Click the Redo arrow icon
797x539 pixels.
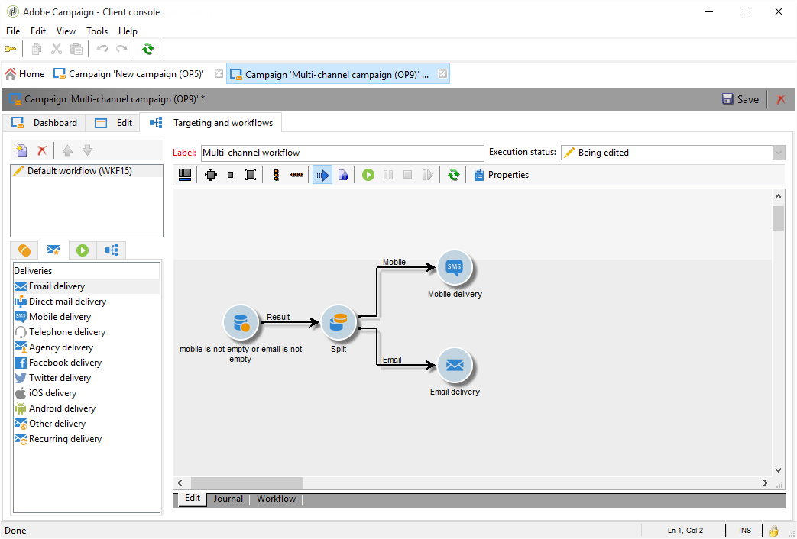[121, 50]
